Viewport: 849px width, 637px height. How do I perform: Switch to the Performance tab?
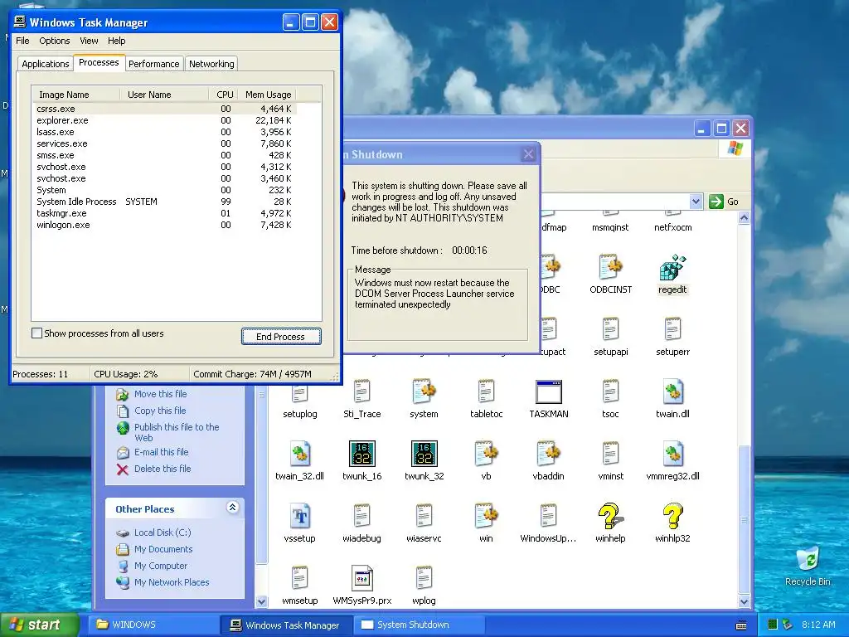point(153,64)
